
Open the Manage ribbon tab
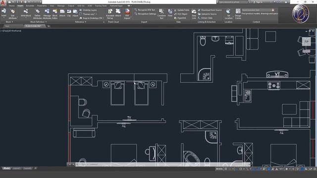61,6
